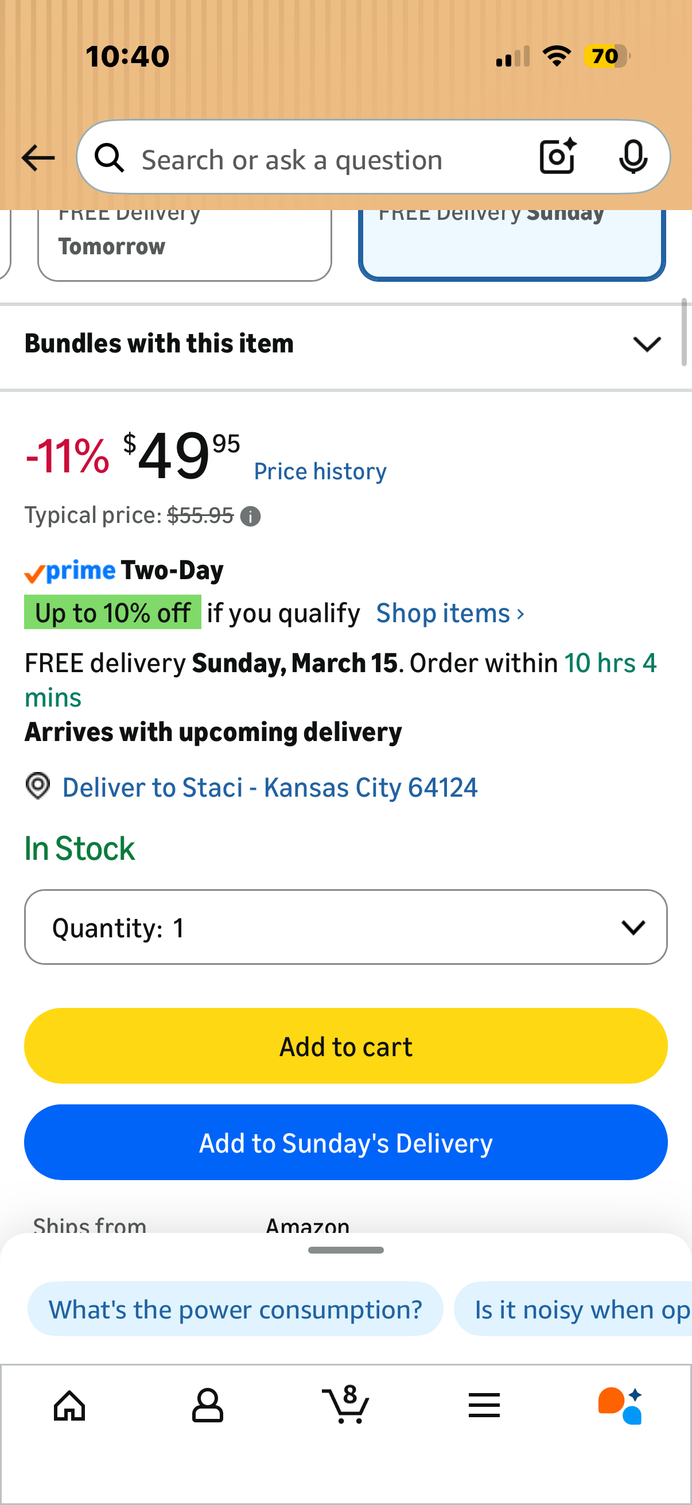Tap the microphone voice search icon

[632, 157]
